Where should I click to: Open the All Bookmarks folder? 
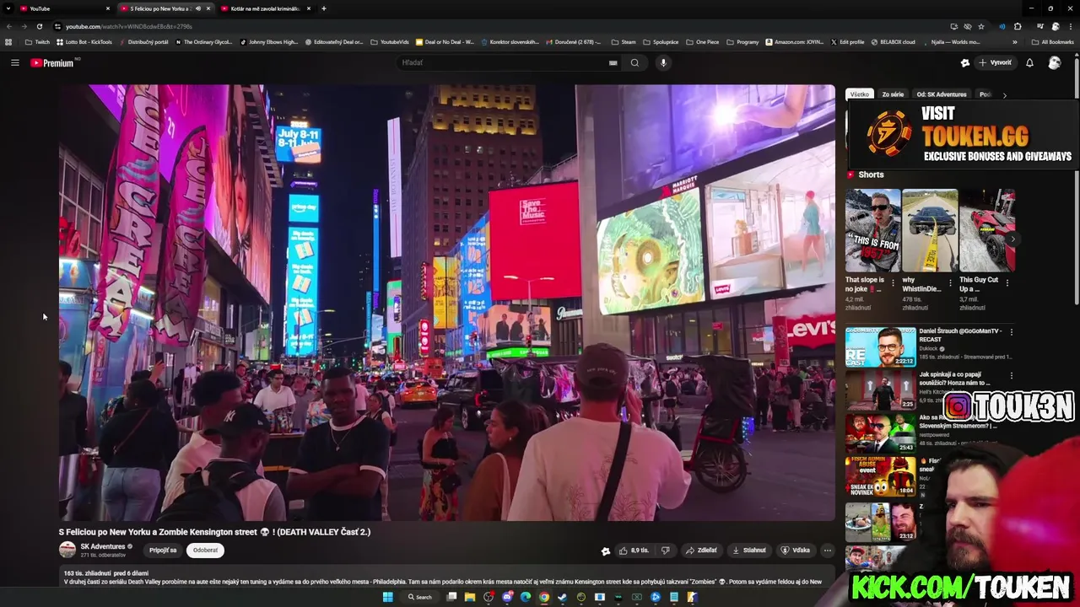tap(1052, 42)
